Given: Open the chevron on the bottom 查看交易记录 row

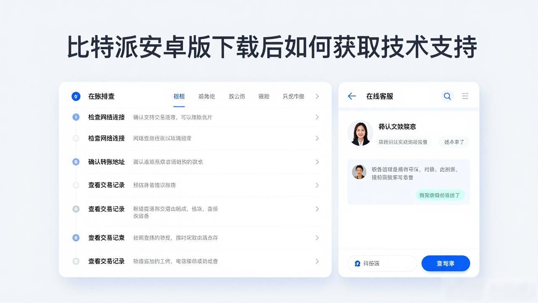Looking at the screenshot, I should pyautogui.click(x=317, y=261).
